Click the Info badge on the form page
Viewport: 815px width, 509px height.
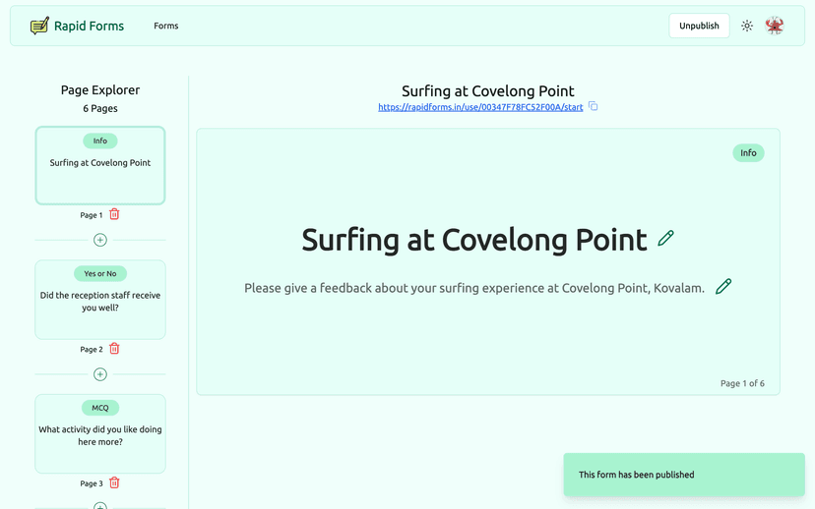click(748, 153)
